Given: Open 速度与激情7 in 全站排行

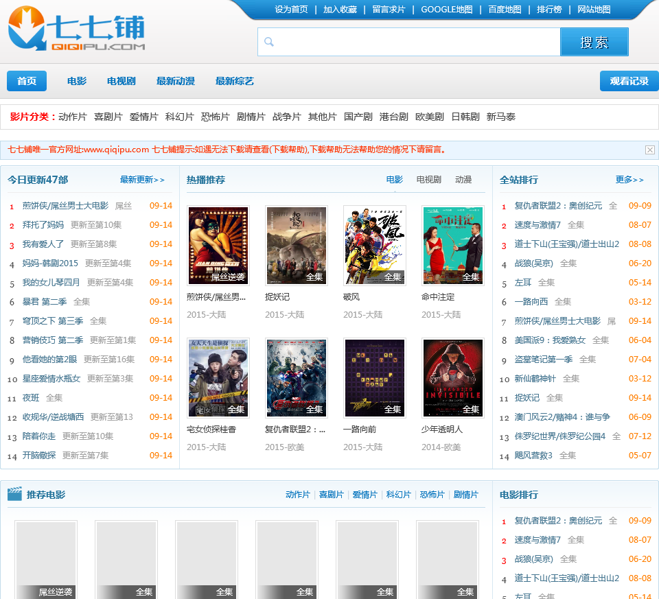Looking at the screenshot, I should pyautogui.click(x=537, y=225).
